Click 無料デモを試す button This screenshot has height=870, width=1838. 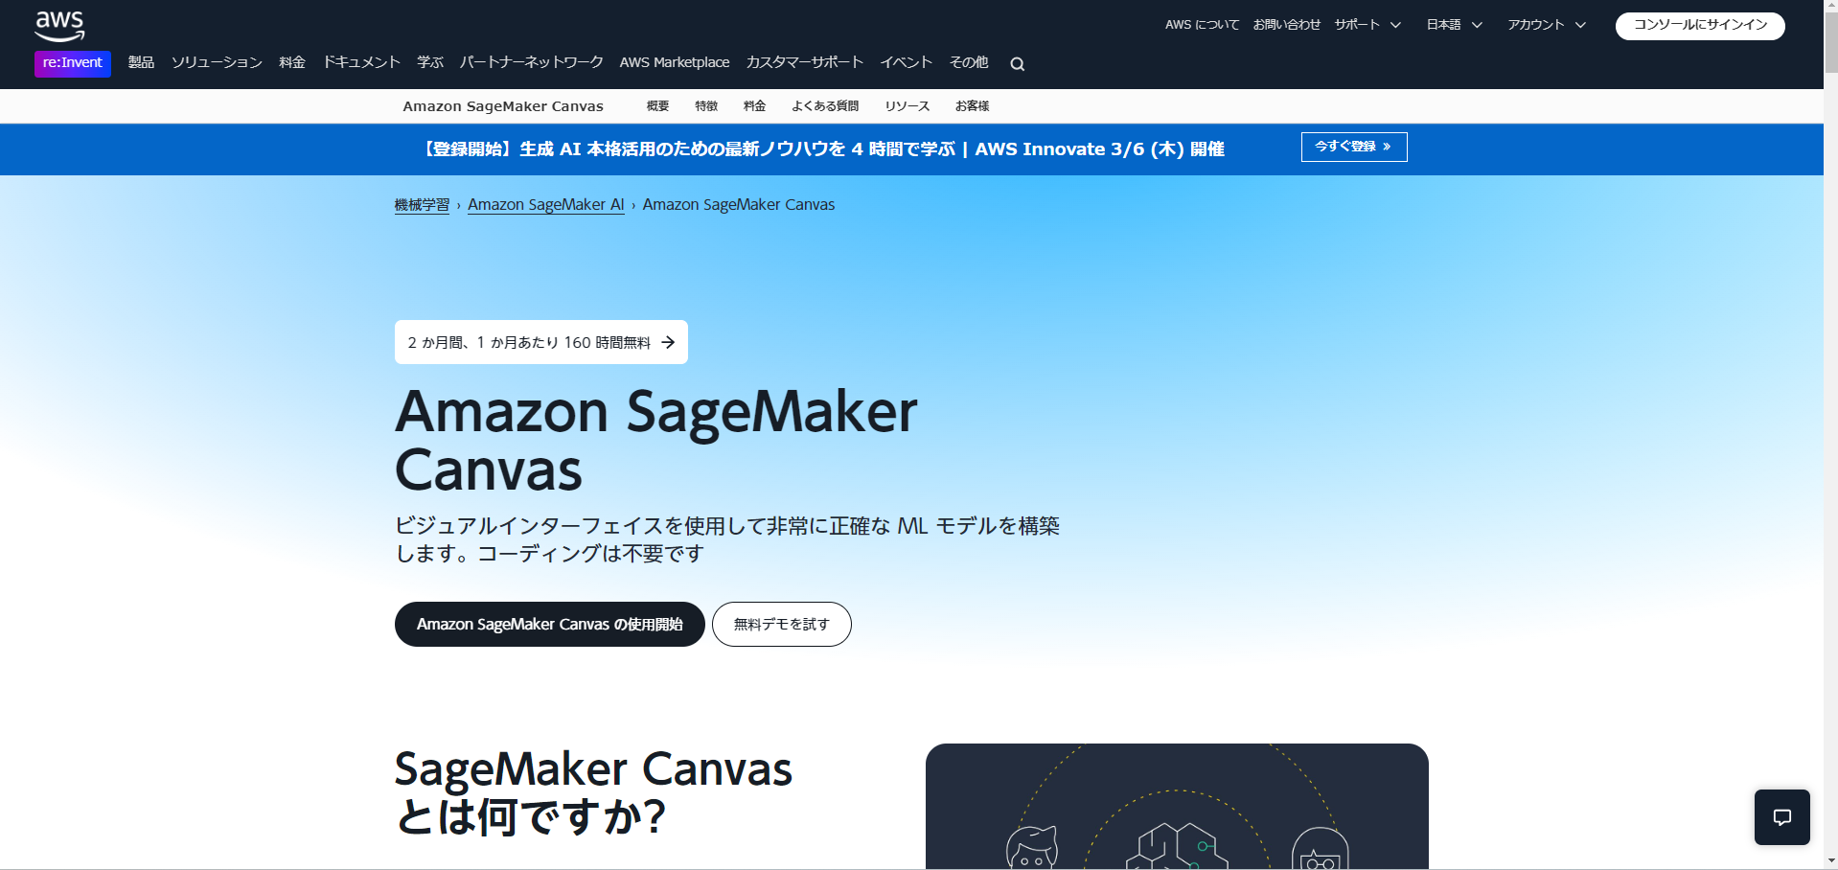(x=782, y=624)
